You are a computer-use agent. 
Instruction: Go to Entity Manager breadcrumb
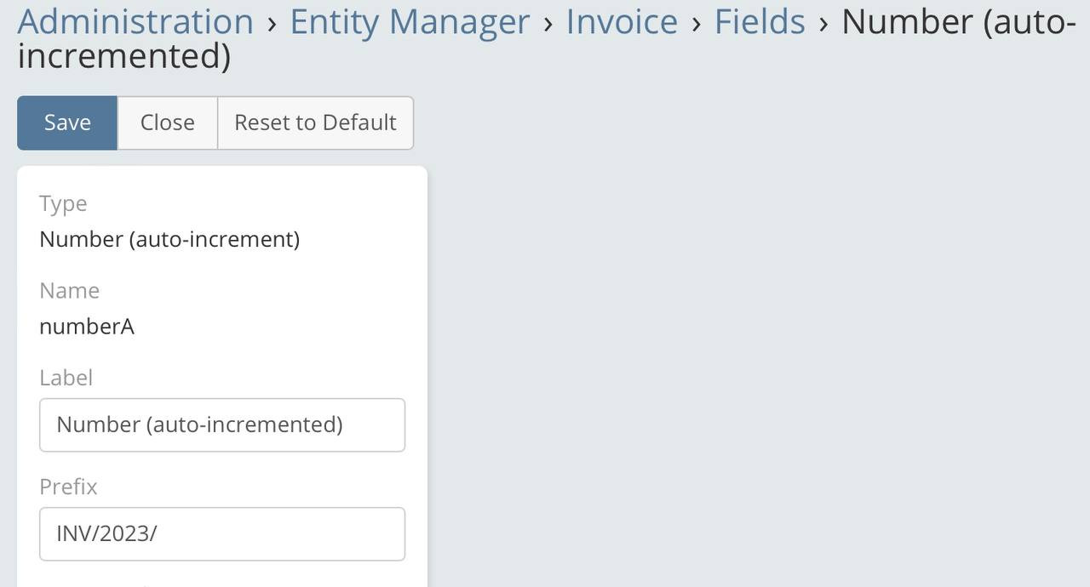coord(410,21)
